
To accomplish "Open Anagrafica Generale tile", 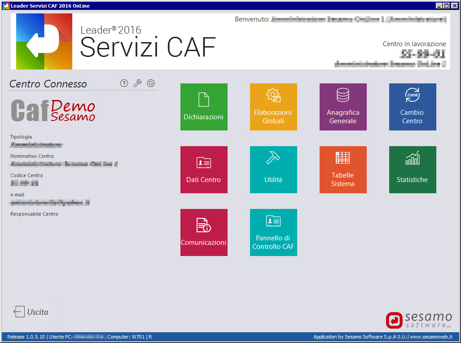I will click(343, 107).
